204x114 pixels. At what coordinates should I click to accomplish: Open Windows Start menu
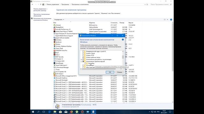point(33,112)
